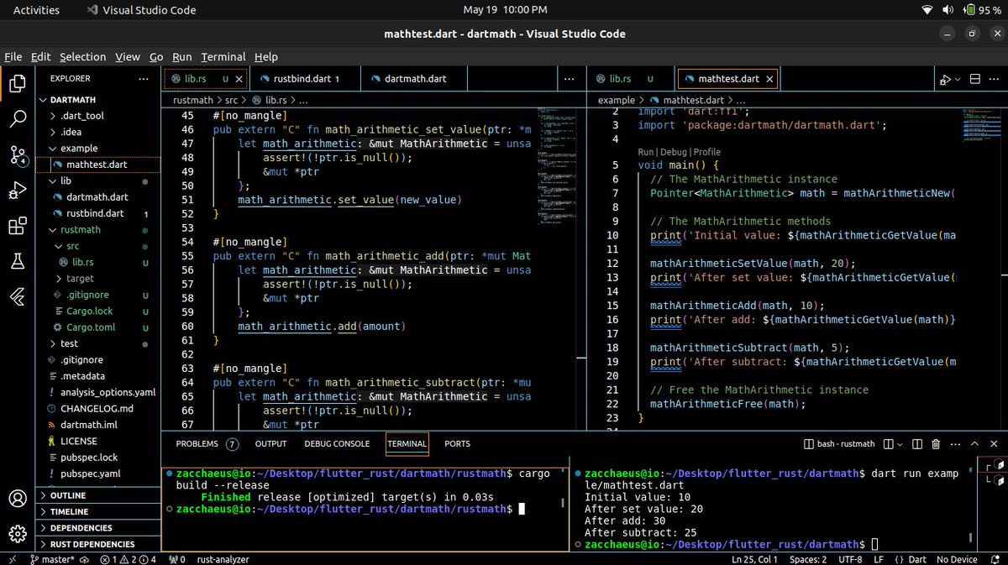Open the Testing flask view
This screenshot has height=565, width=1008.
click(x=17, y=262)
